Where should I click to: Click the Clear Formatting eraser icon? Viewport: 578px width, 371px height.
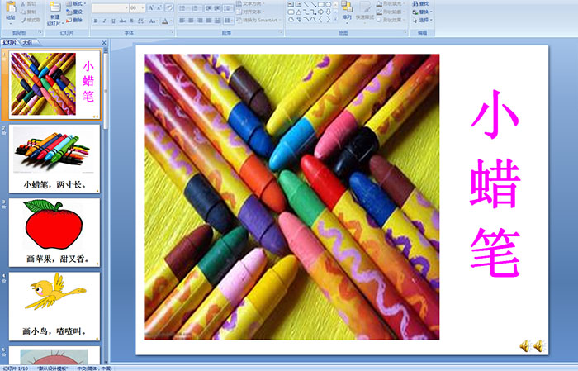pyautogui.click(x=169, y=7)
